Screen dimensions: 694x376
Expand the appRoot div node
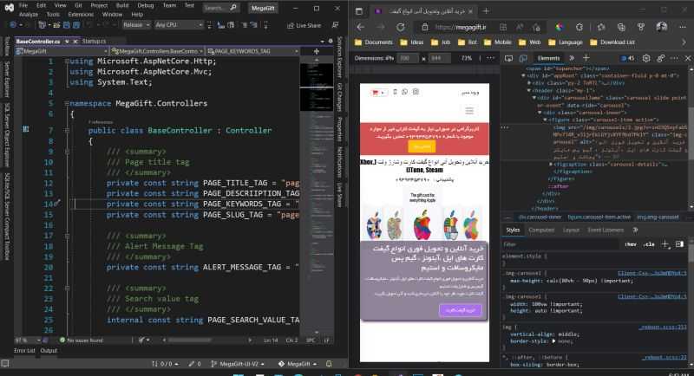coord(522,75)
